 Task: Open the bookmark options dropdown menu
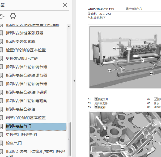coord(2,16)
